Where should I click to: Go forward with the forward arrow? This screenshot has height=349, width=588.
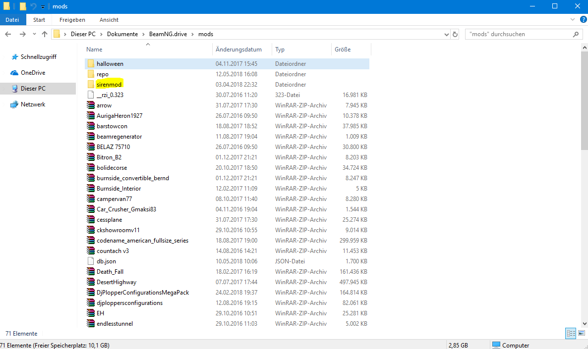[x=22, y=34]
